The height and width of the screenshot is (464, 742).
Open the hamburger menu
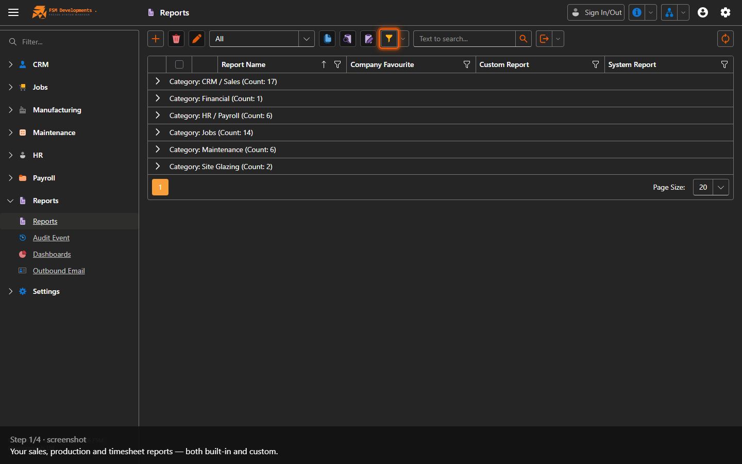pos(13,12)
